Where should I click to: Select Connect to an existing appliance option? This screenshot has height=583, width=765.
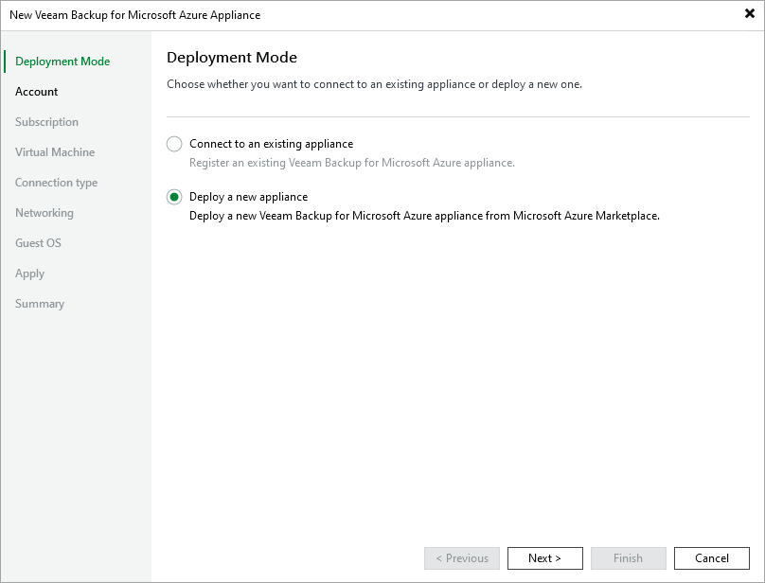click(x=174, y=144)
